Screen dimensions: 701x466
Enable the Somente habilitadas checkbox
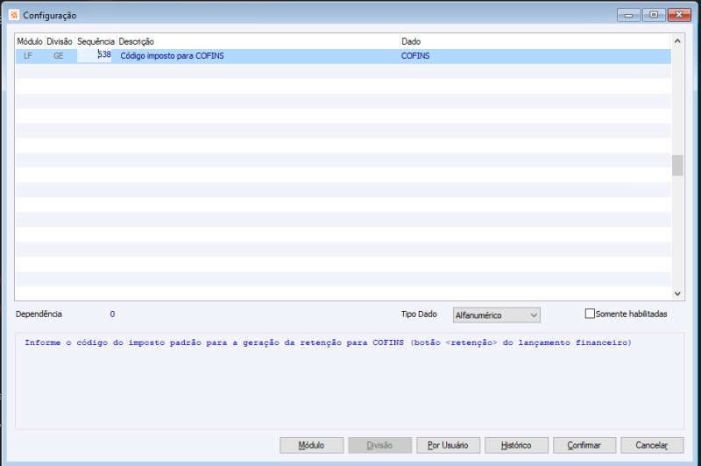[x=590, y=314]
